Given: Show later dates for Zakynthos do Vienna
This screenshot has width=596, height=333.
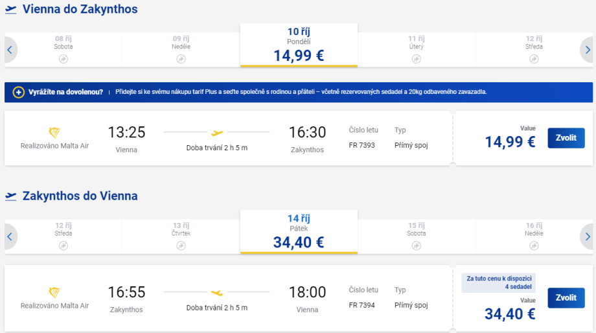Looking at the screenshot, I should pos(587,236).
